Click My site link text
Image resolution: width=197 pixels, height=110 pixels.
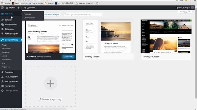click(12, 8)
